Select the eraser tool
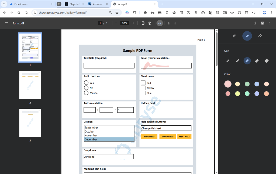Image resolution: width=276 pixels, height=174 pixels. 260,36
